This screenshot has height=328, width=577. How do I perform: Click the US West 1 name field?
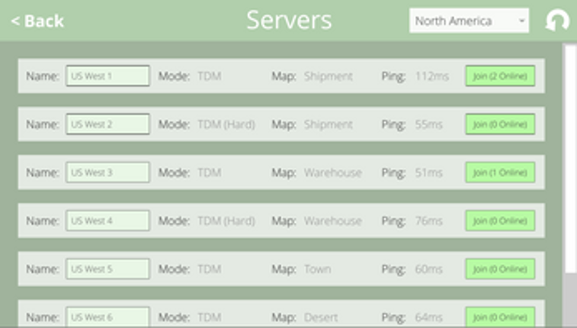107,76
